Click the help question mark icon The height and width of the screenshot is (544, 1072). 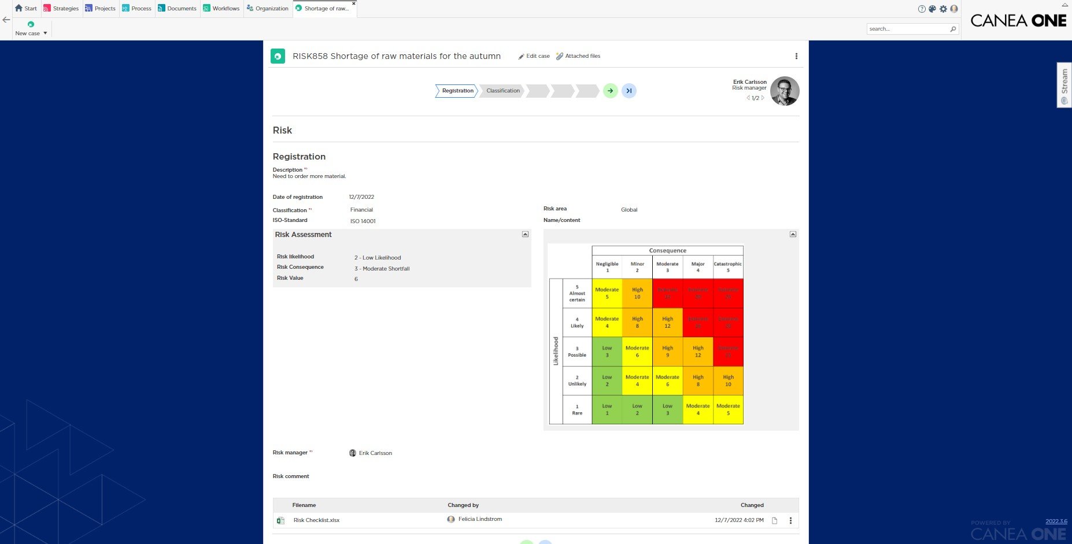pos(921,9)
